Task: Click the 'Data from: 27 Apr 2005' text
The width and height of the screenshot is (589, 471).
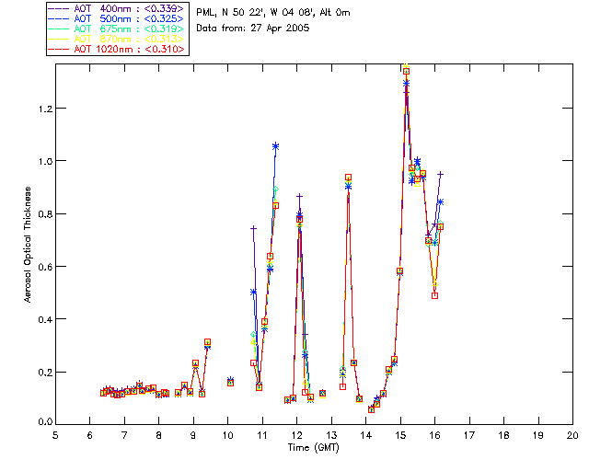Action: tap(253, 29)
